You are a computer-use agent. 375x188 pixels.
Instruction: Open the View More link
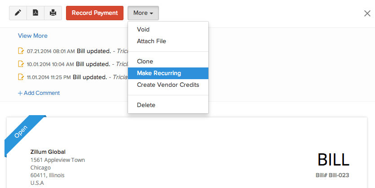tap(33, 36)
